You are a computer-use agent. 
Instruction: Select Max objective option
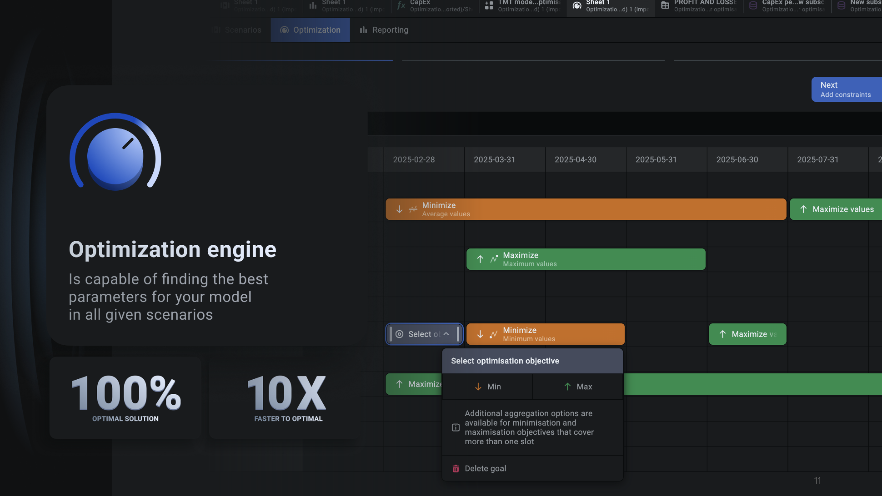[578, 387]
